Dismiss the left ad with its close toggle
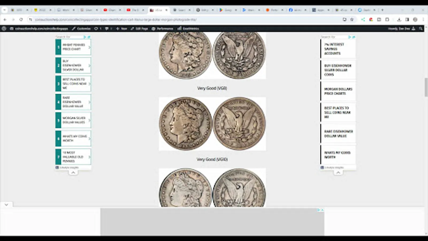This screenshot has height=241, width=428. pos(89,37)
